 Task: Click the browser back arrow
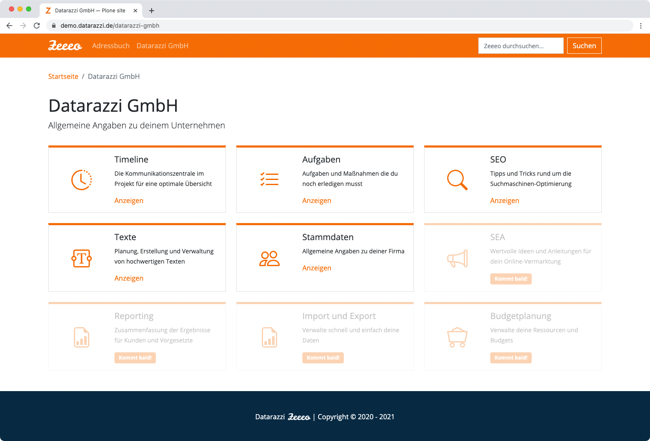9,26
